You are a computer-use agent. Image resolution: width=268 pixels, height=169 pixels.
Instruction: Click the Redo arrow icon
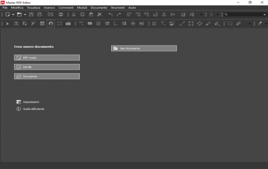click(x=119, y=14)
